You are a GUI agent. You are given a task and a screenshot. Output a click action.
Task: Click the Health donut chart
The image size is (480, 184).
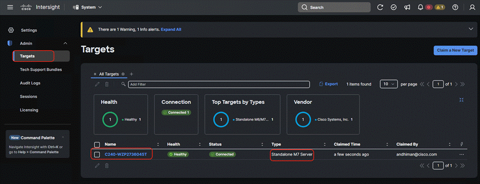point(110,120)
